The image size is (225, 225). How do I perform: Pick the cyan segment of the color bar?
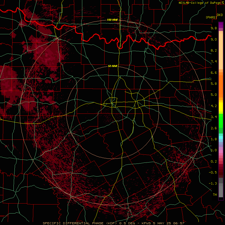tap(221, 137)
